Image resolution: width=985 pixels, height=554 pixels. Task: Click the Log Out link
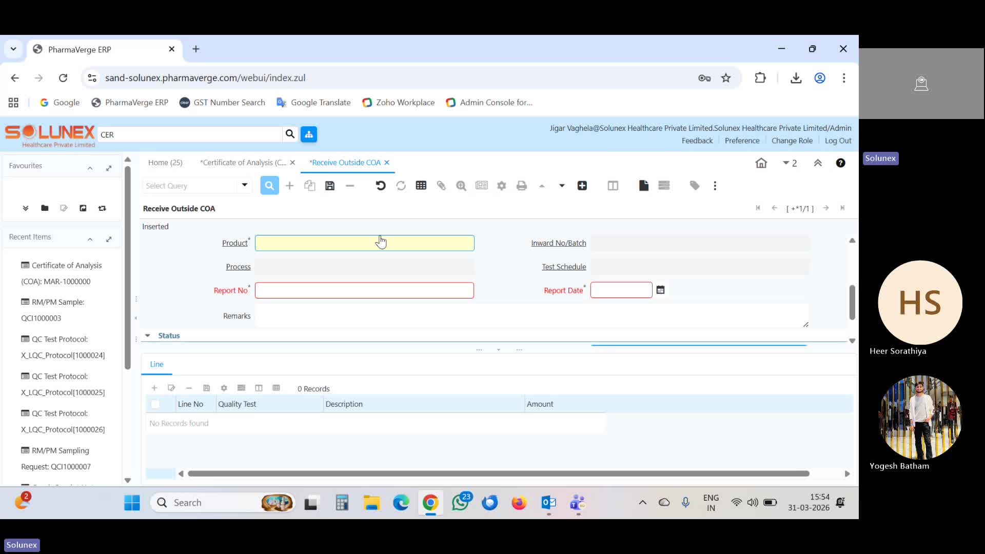(838, 141)
